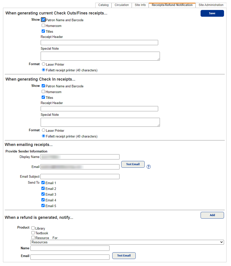Enable Homeroom for Check In receipts
The width and height of the screenshot is (231, 266).
[x=43, y=92]
